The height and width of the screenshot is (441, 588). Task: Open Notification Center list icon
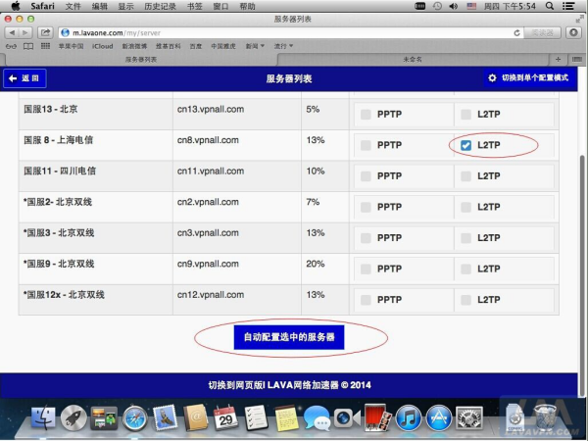(x=568, y=6)
